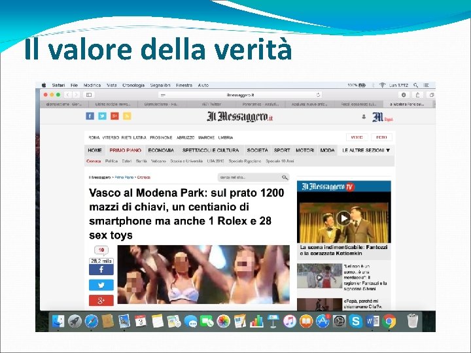The width and height of the screenshot is (471, 353).
Task: Click the Safari back arrow
Action: (68, 95)
